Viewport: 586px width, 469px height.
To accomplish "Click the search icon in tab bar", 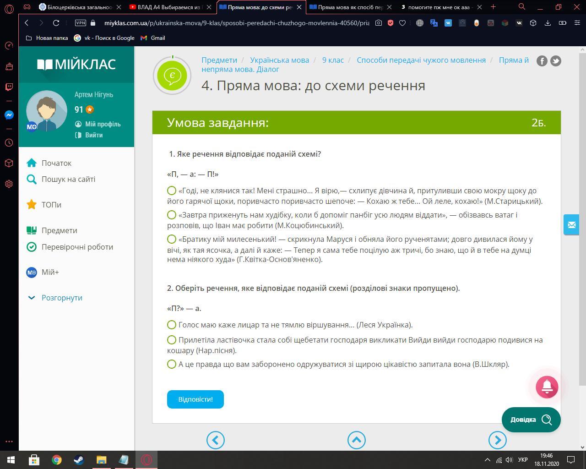I will (521, 7).
